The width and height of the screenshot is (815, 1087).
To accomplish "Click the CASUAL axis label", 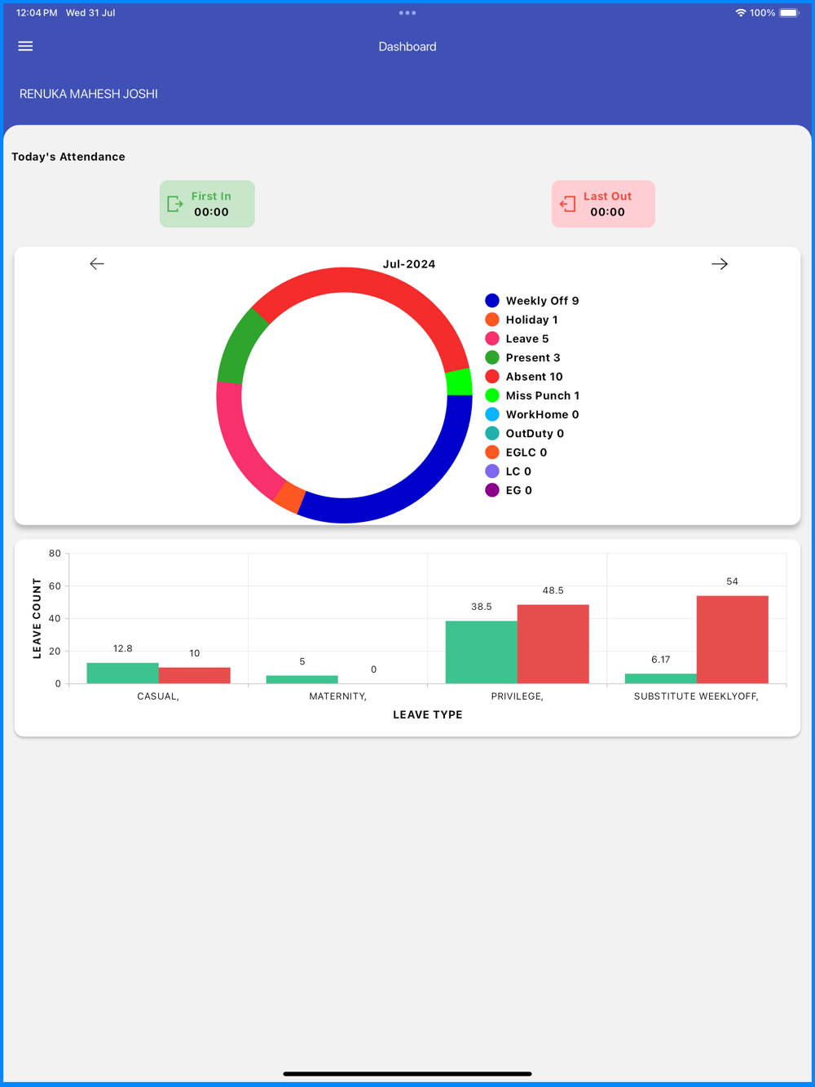I will click(158, 696).
